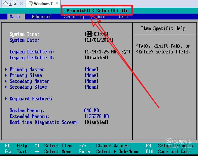Click the Secondary Slave [None] value
Screen dimensions: 198x156
(x=92, y=87)
